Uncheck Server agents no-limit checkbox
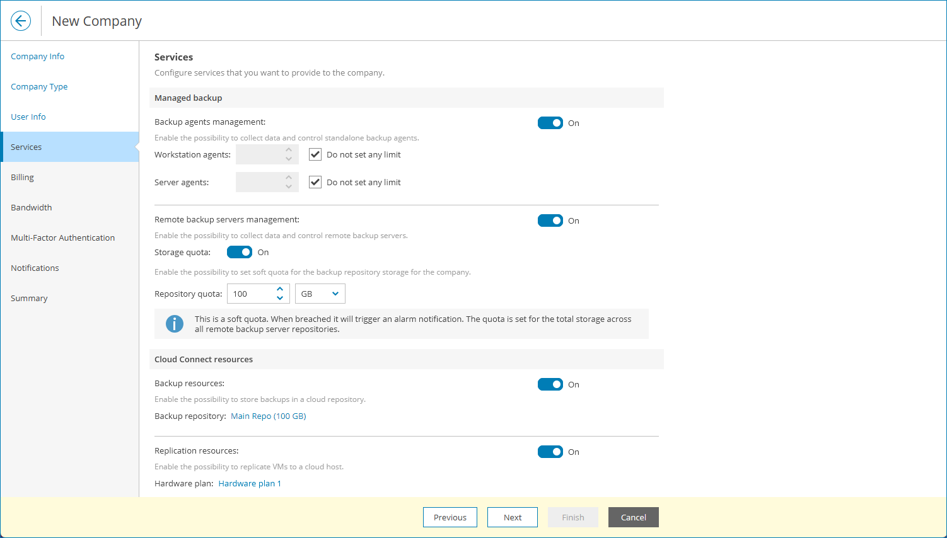 coord(315,182)
